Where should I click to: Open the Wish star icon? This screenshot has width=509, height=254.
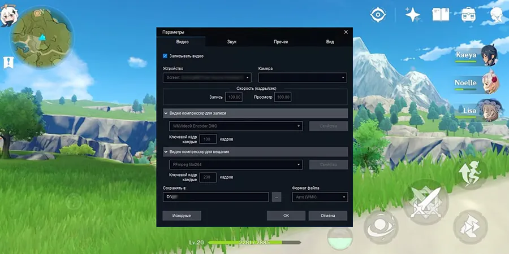tap(413, 15)
